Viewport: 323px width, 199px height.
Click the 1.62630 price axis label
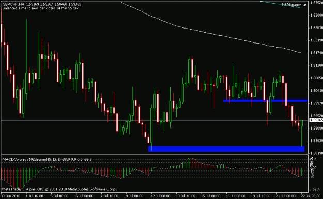pos(316,27)
